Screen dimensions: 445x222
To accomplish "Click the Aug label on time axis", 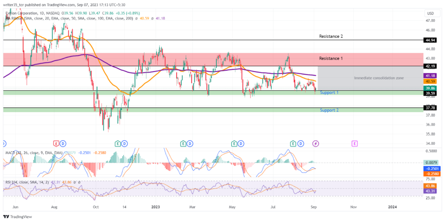I will point(55,207).
